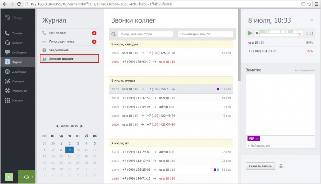Open Управление tools icon
This screenshot has width=321, height=184.
click(7, 91)
